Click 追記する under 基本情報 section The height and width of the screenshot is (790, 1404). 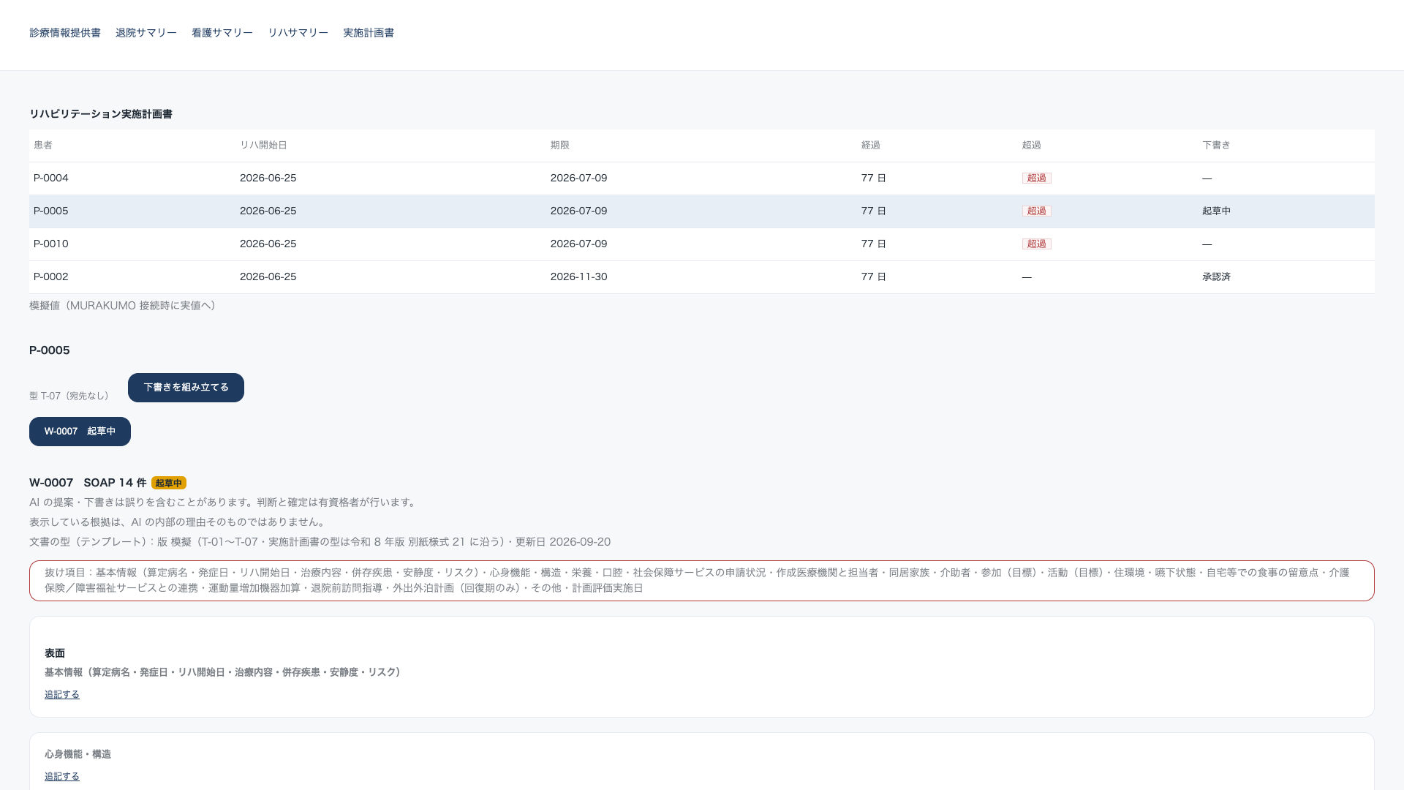[x=62, y=695]
